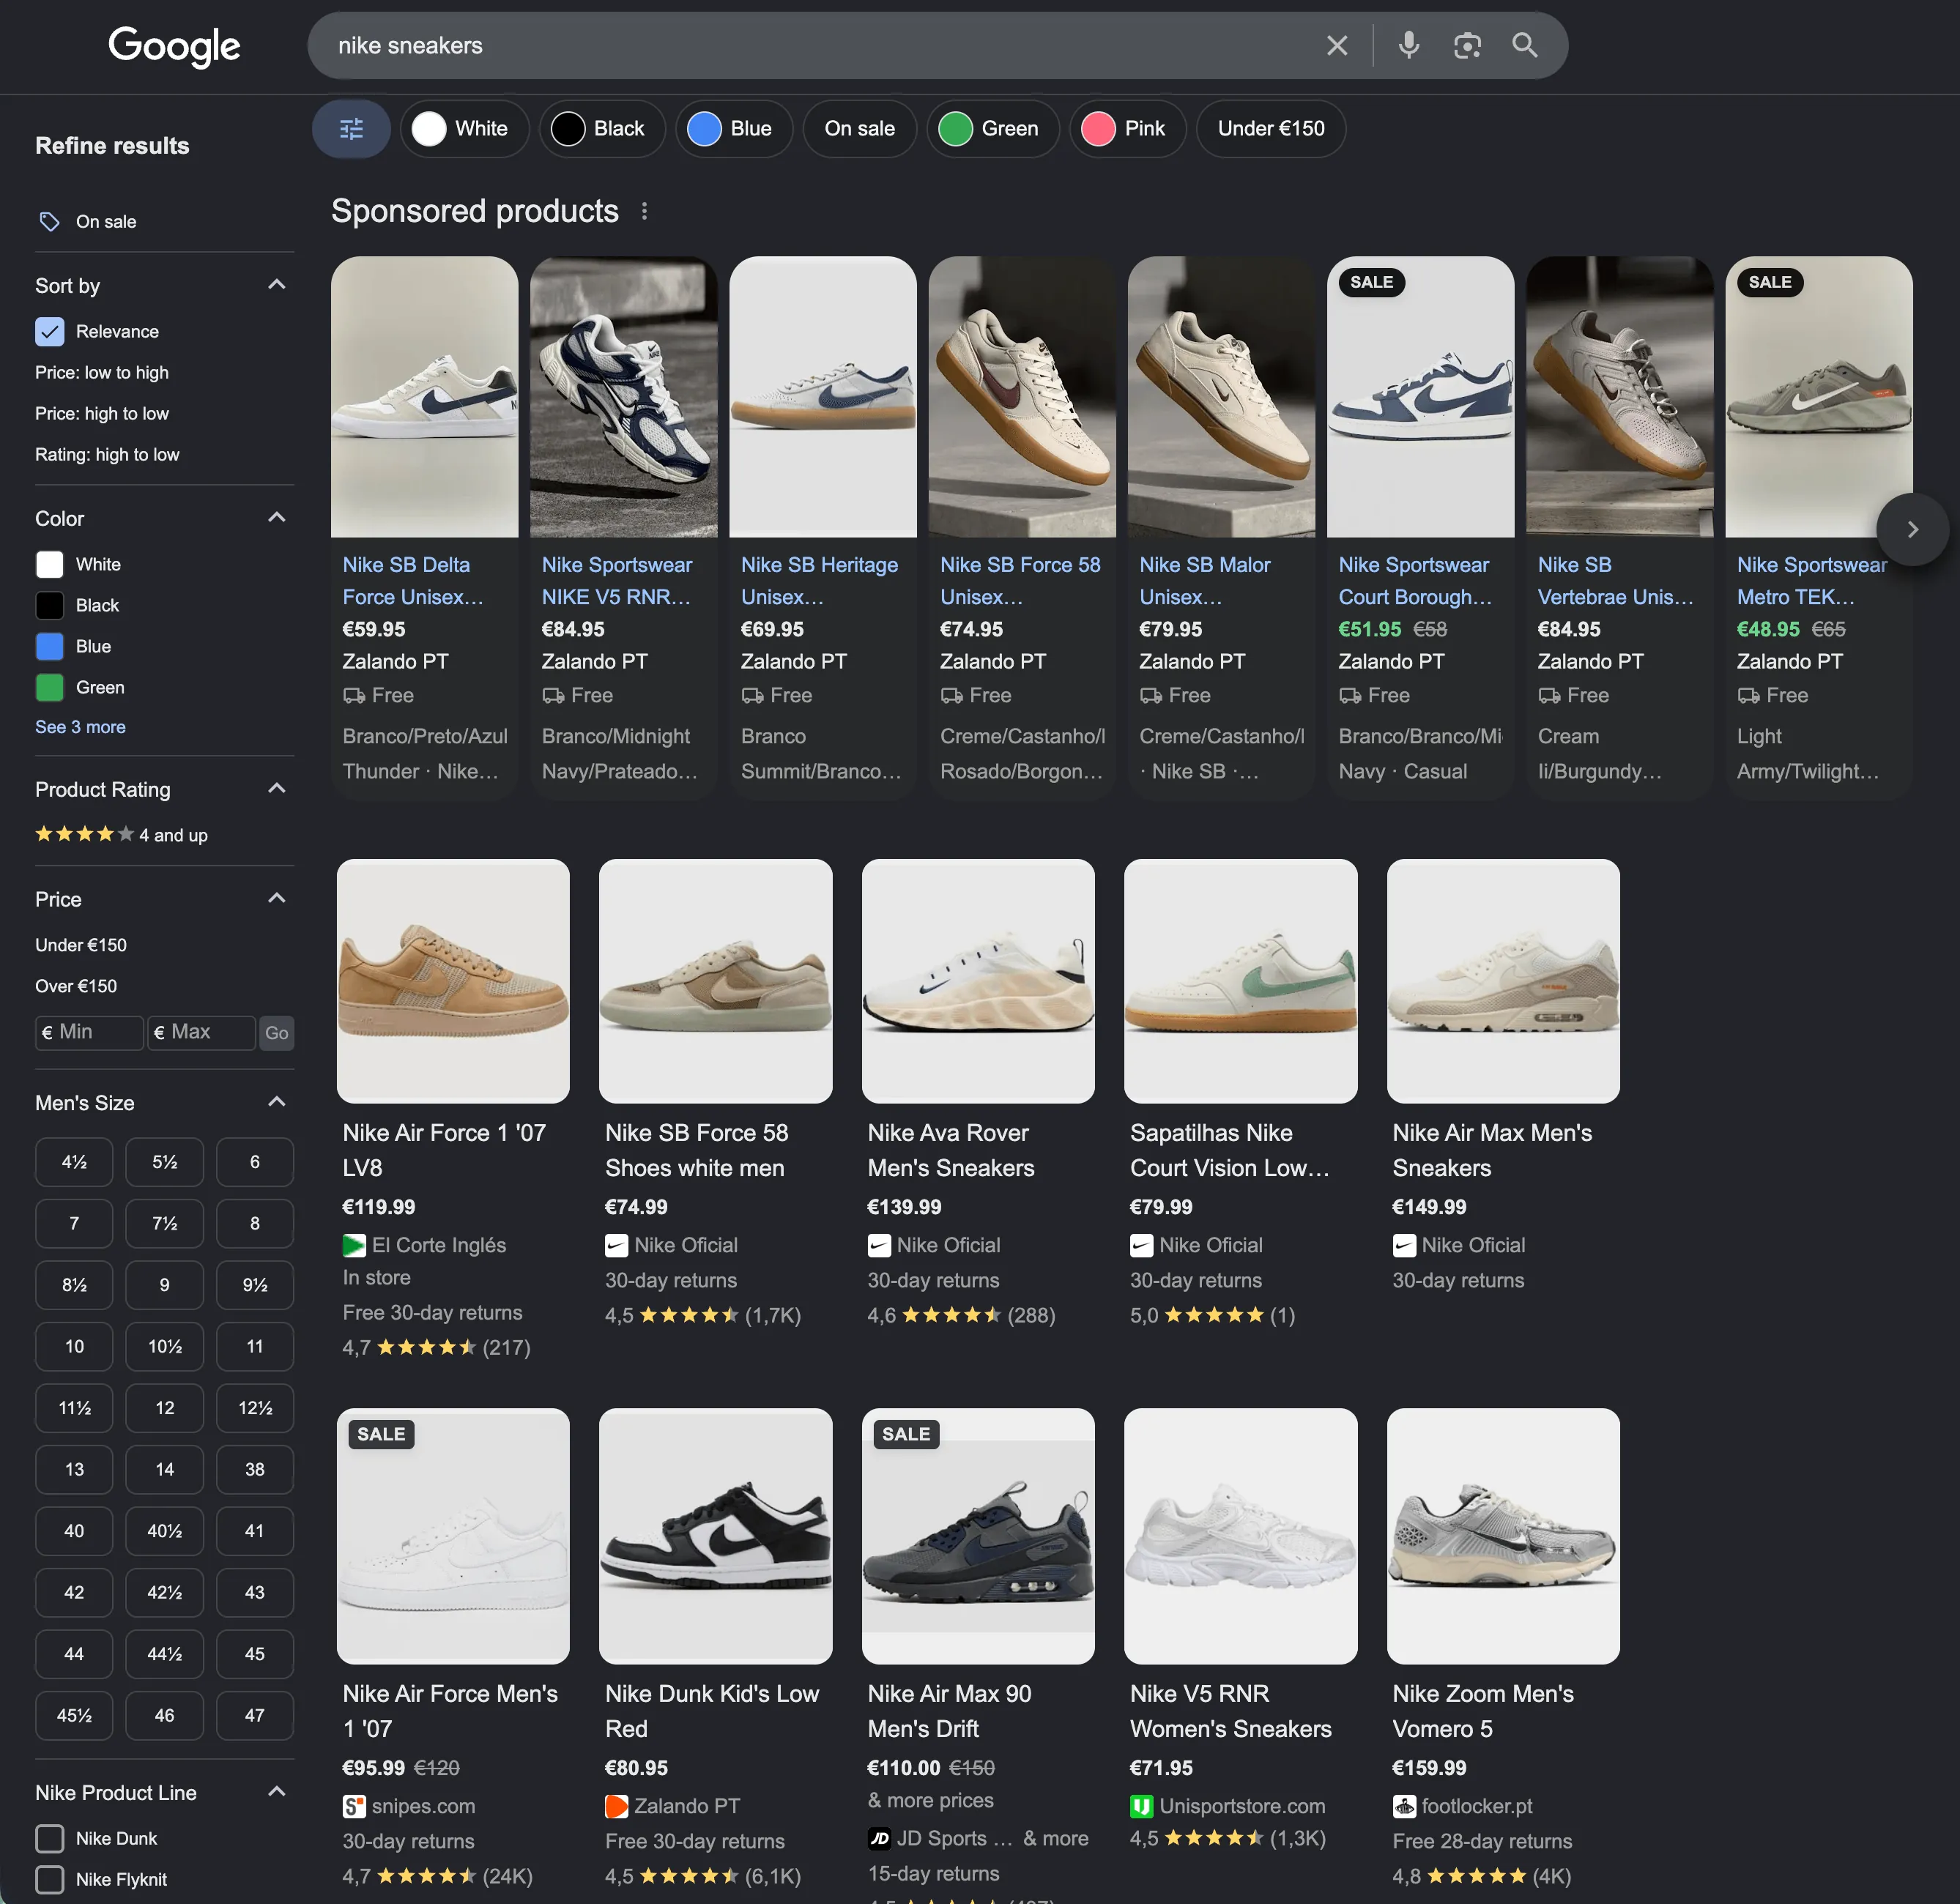
Task: Collapse the Sort by section
Action: point(277,285)
